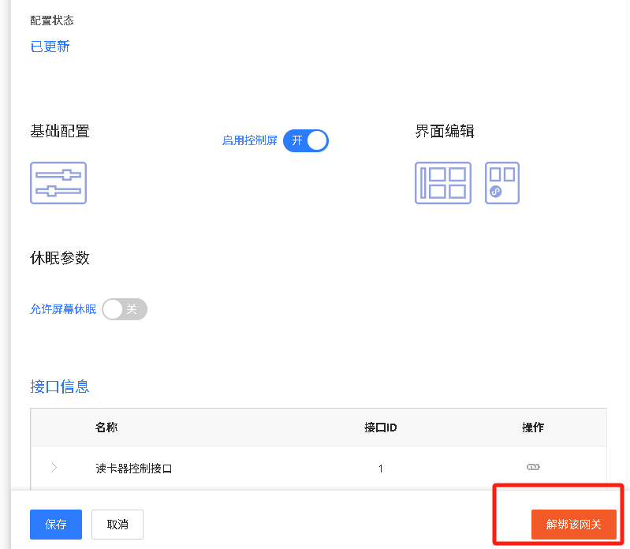The height and width of the screenshot is (549, 630).
Task: Click the orange 解绑该网关 button
Action: pos(573,525)
